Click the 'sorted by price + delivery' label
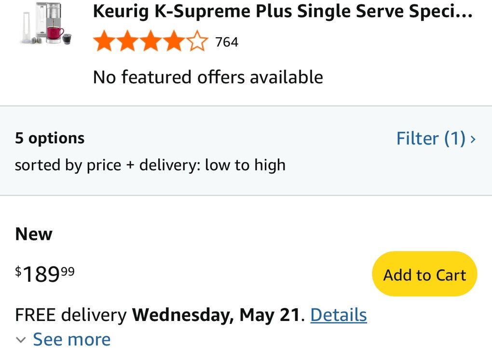The width and height of the screenshot is (492, 361). pyautogui.click(x=150, y=165)
